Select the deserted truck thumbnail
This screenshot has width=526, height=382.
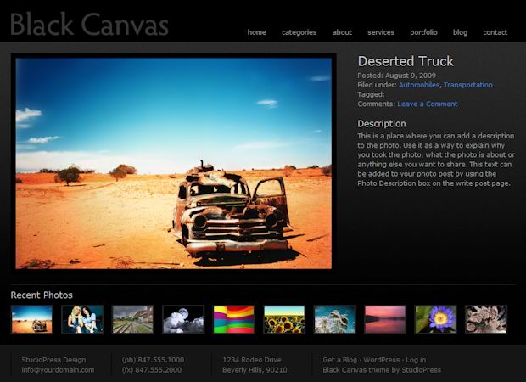click(32, 319)
